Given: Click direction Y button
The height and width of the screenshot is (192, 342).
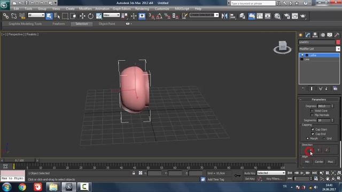Looking at the screenshot, I should (318, 150).
